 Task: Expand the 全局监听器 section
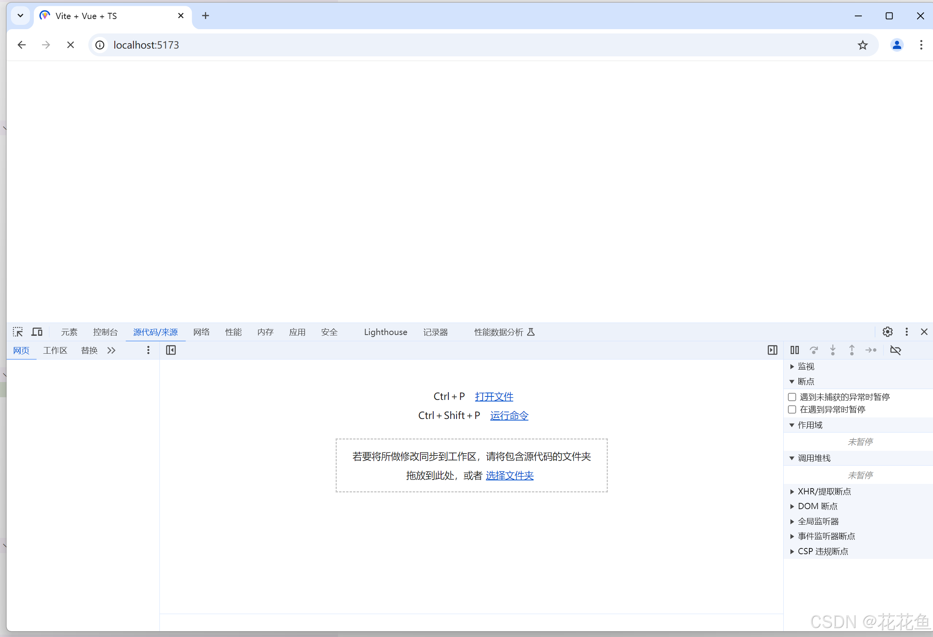click(x=858, y=521)
